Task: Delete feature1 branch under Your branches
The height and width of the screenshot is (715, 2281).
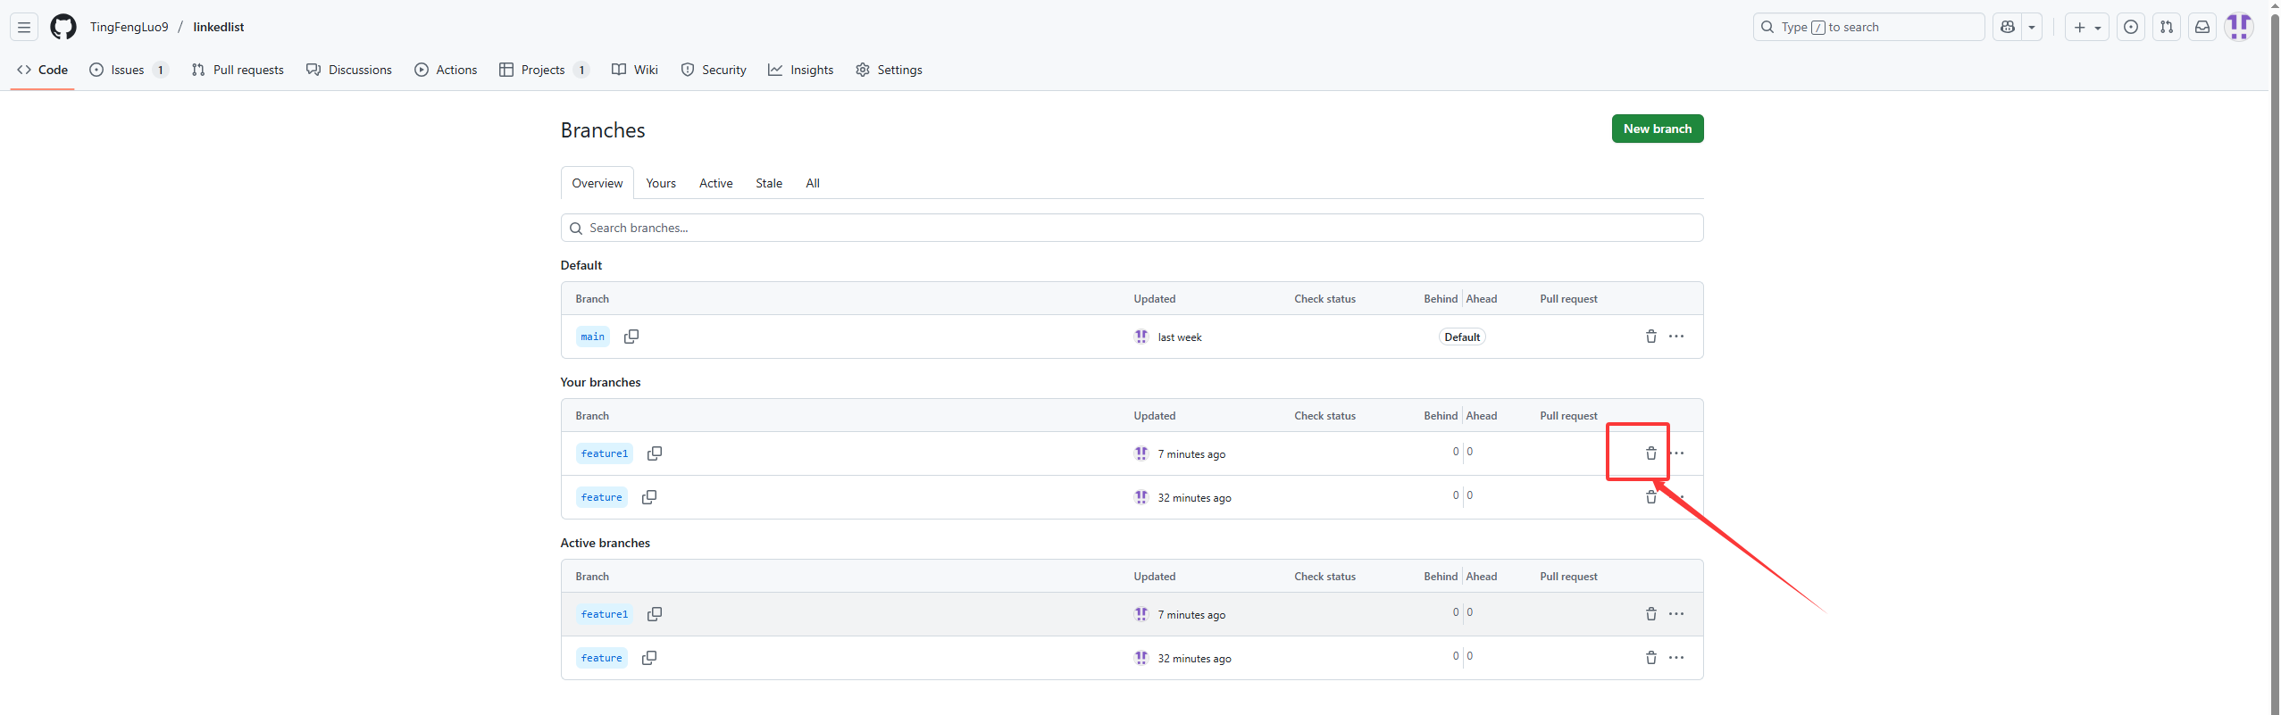Action: [1650, 453]
